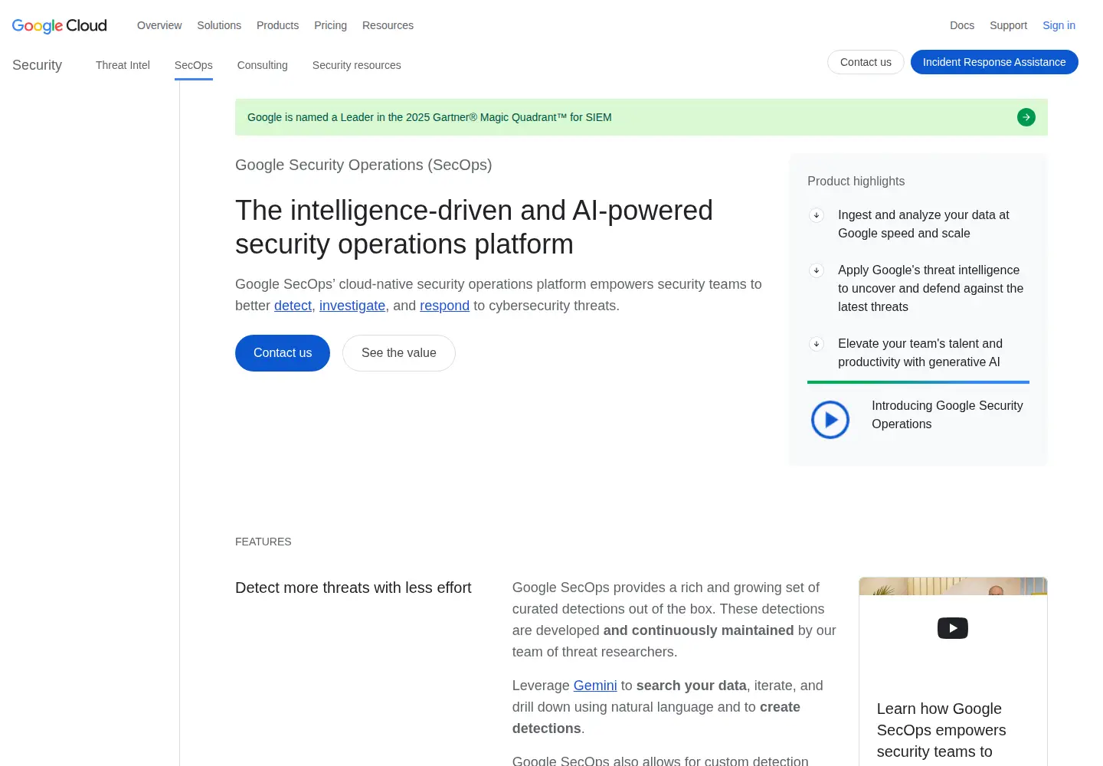1103x766 pixels.
Task: Jump to 'Apply Google's threat intelligence' highlight
Action: [931, 289]
